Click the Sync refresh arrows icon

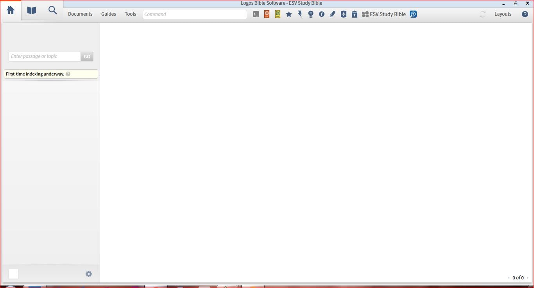(x=483, y=14)
